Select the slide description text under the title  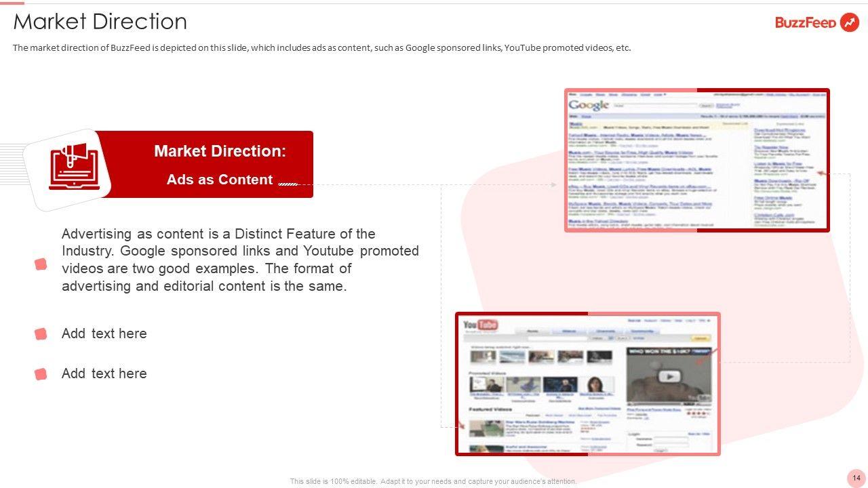pos(322,47)
